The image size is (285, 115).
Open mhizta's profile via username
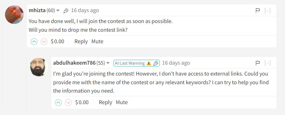pyautogui.click(x=37, y=10)
